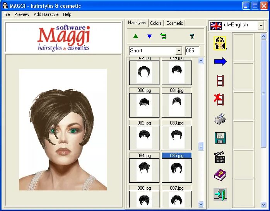
Task: Select hairstyle thumbnail 081.jpg
Action: (177, 105)
